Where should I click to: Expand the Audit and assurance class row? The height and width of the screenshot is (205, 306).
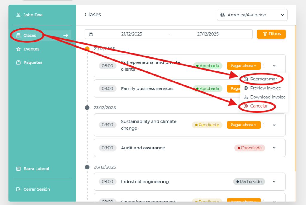point(274,148)
